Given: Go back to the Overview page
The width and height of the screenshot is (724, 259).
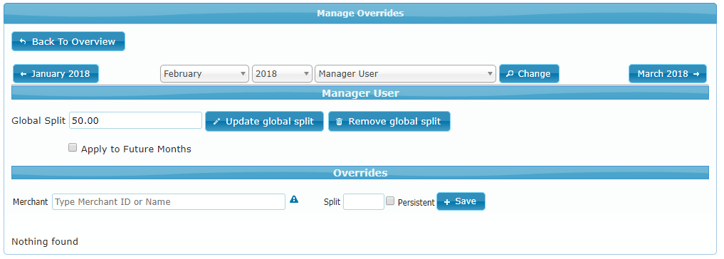Looking at the screenshot, I should tap(68, 41).
